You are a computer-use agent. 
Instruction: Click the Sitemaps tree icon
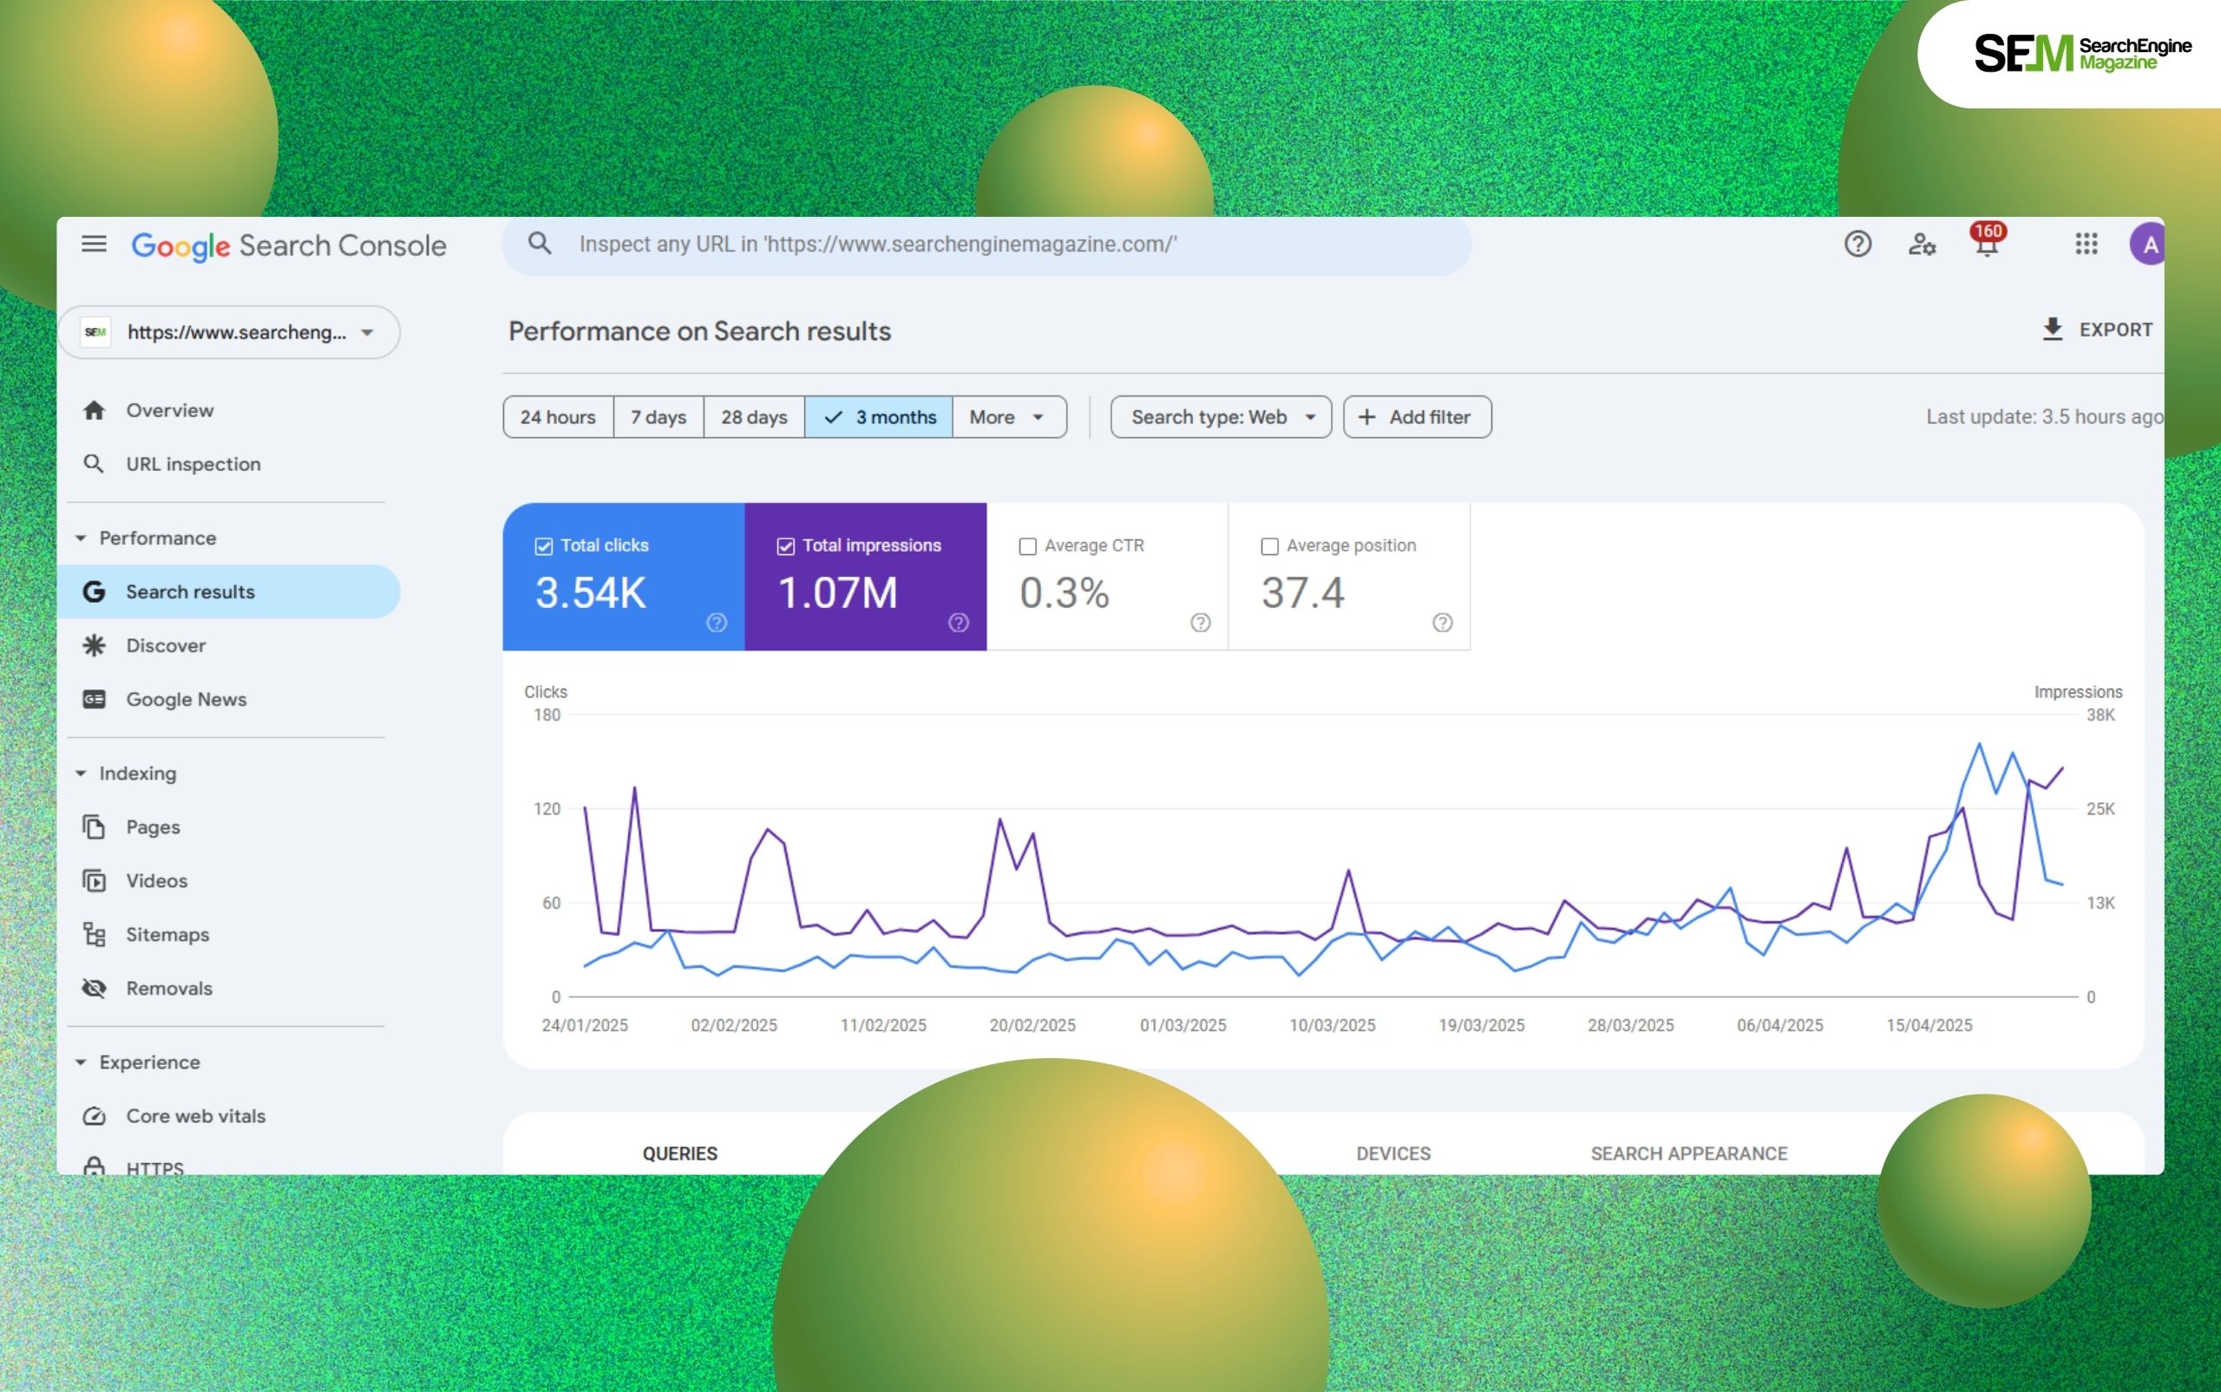point(94,934)
